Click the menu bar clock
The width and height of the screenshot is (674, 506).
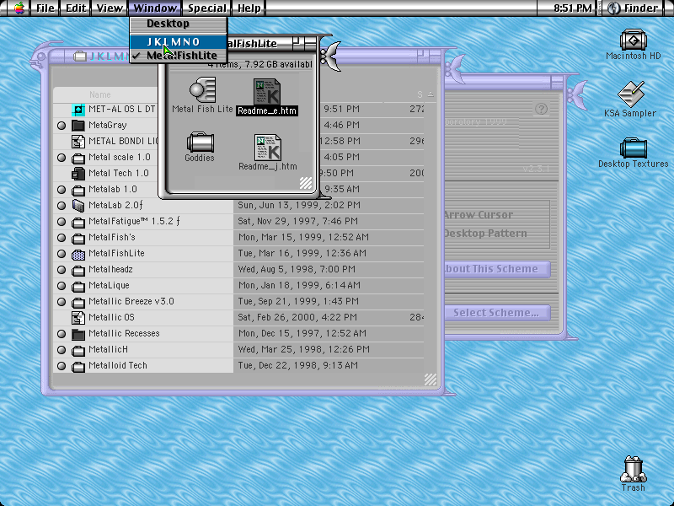pos(572,8)
